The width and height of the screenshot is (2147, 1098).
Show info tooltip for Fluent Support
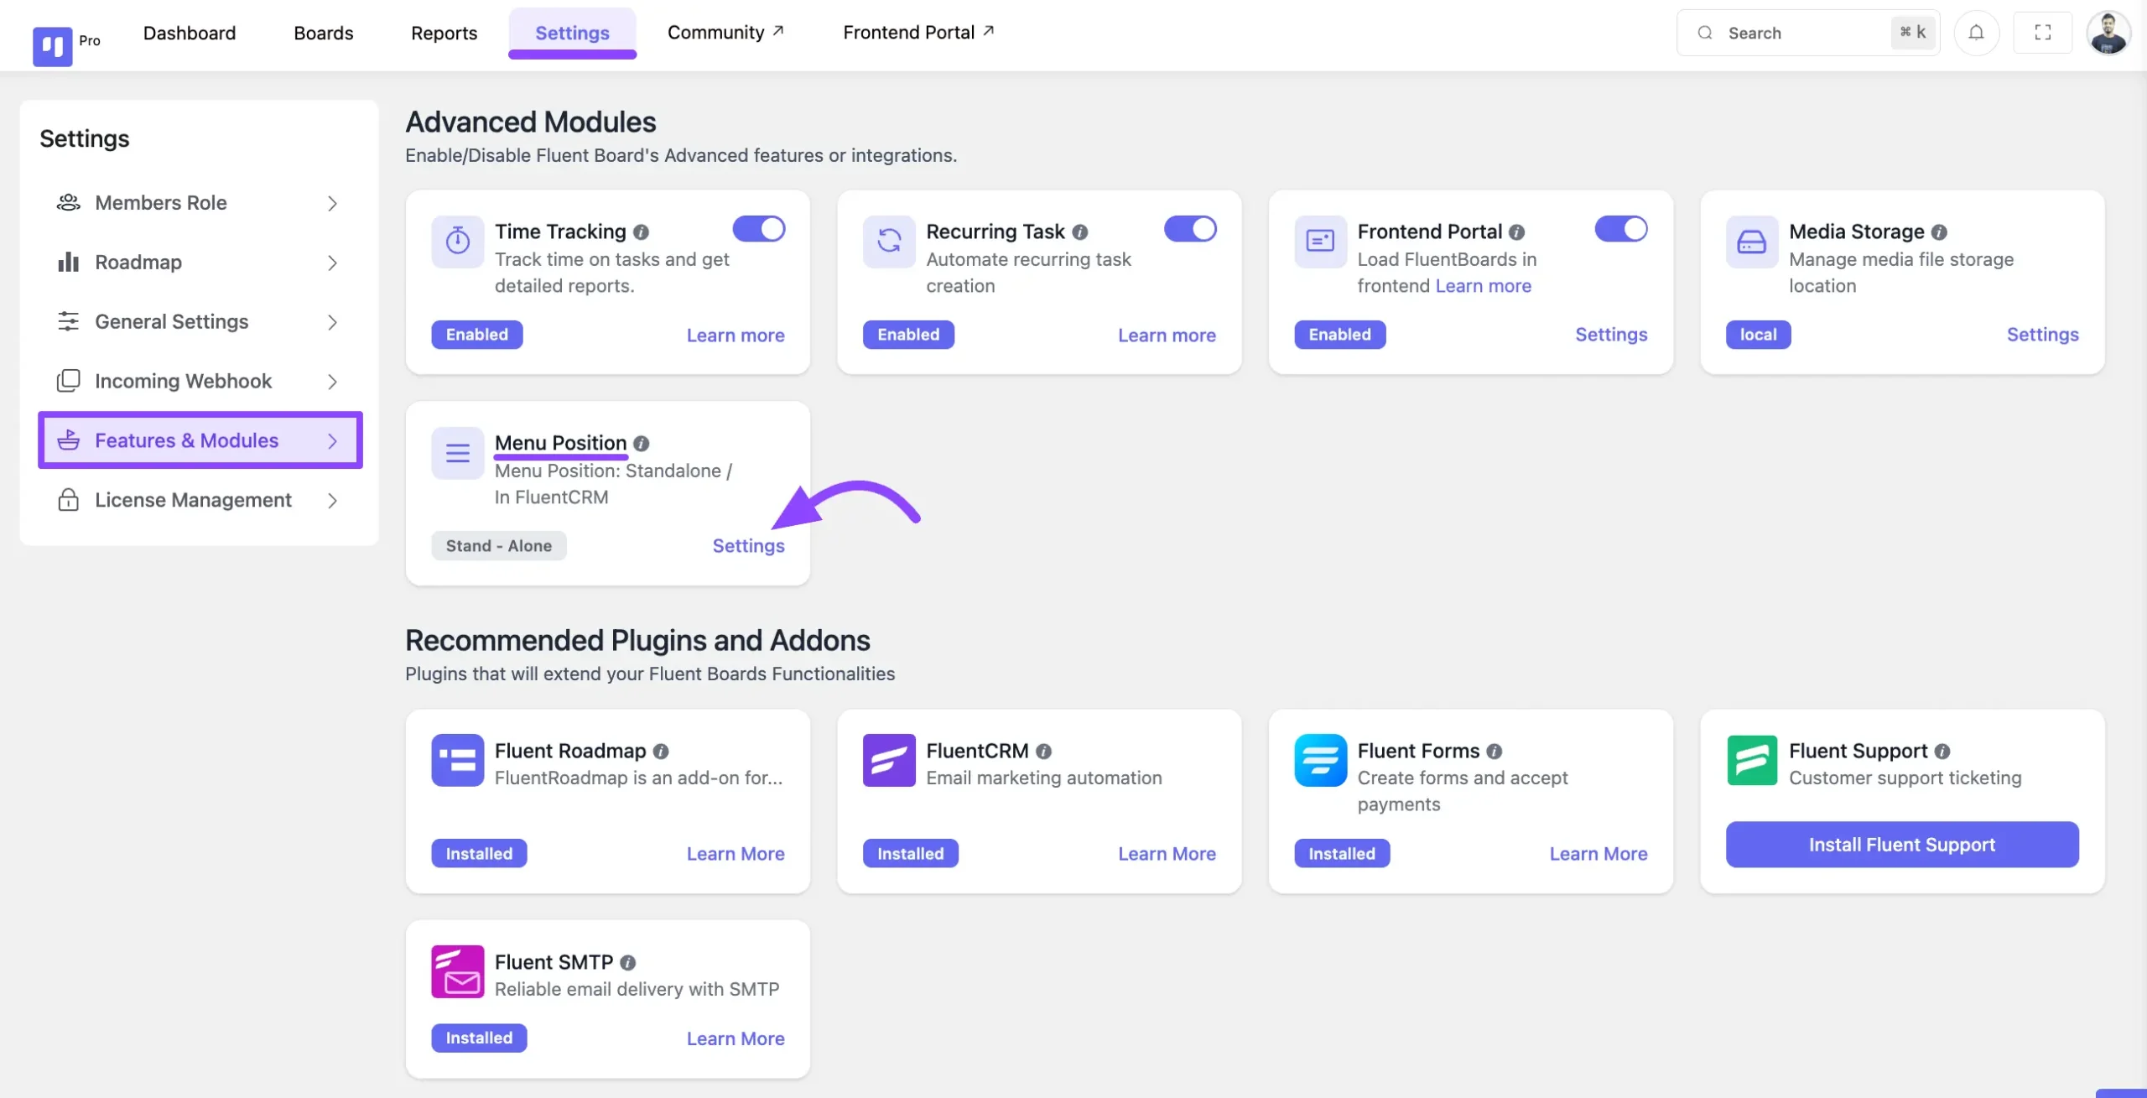click(1942, 752)
